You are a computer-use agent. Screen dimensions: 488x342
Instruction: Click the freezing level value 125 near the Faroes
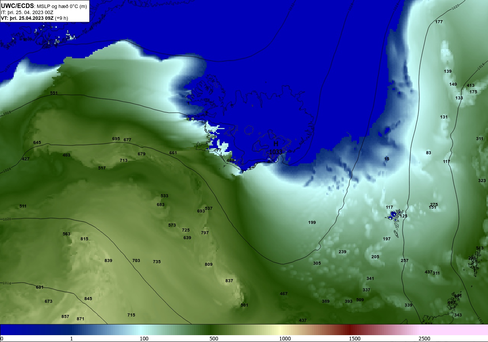click(x=403, y=216)
